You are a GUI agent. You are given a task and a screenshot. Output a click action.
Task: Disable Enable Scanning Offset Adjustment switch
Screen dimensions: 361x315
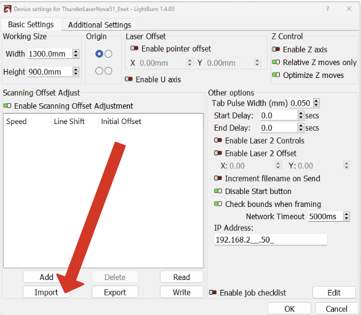point(7,106)
